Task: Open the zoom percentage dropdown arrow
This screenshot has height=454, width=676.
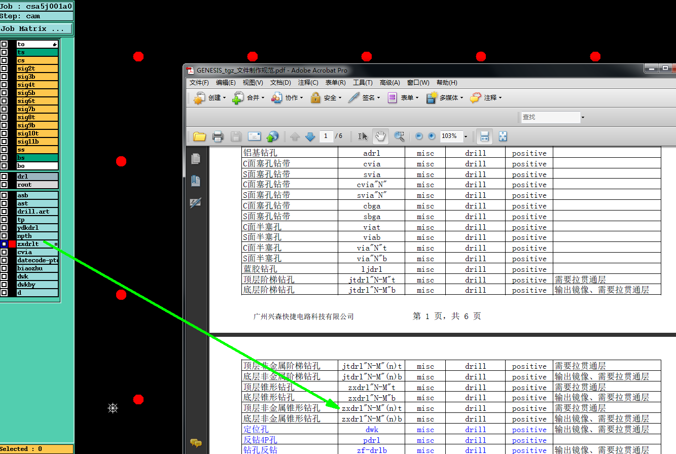Action: tap(466, 136)
